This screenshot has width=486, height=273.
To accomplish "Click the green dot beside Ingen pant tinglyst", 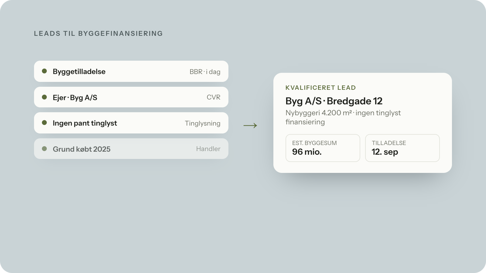I will (x=44, y=123).
